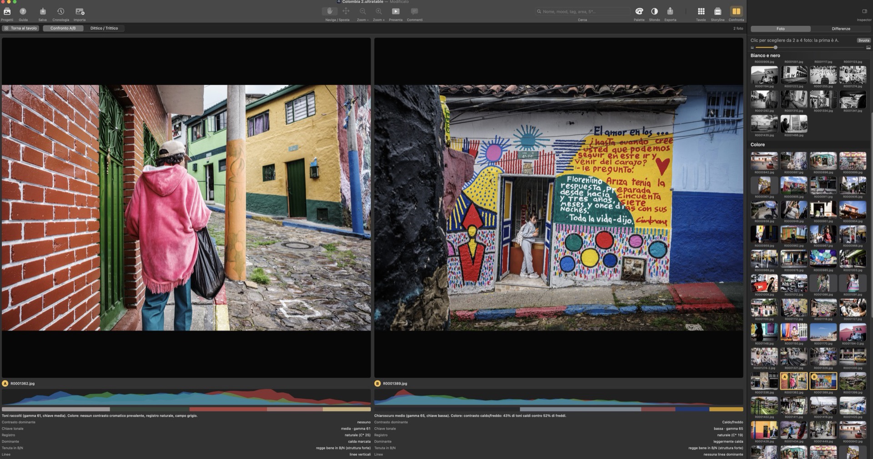
Task: Click the Bianco e nero section heading
Action: point(765,55)
